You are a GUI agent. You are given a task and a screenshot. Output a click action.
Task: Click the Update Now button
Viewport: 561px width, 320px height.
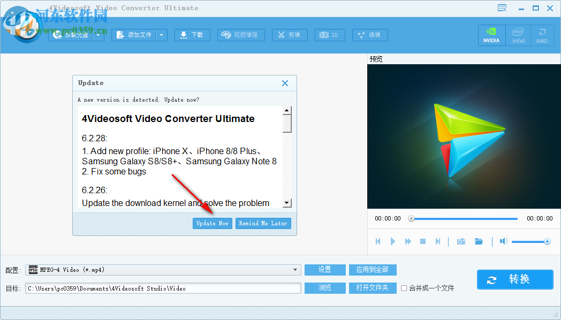212,223
